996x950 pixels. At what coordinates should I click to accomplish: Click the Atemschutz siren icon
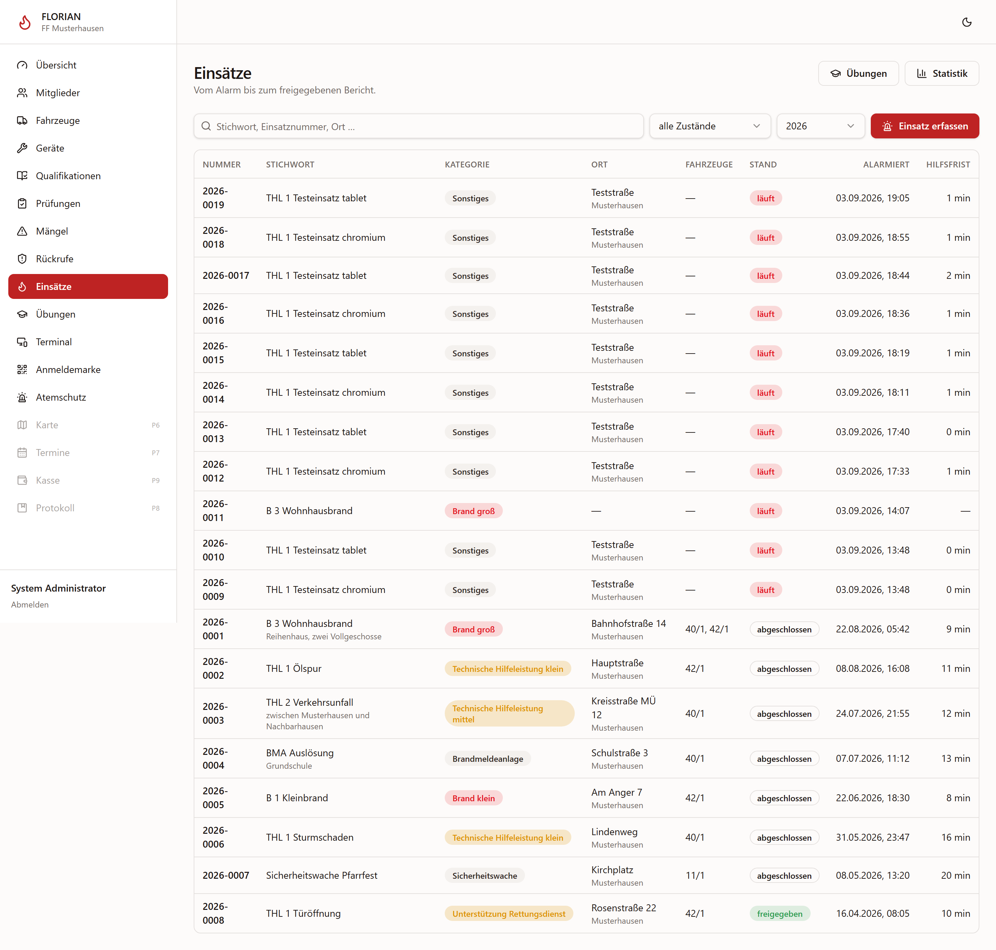click(22, 398)
